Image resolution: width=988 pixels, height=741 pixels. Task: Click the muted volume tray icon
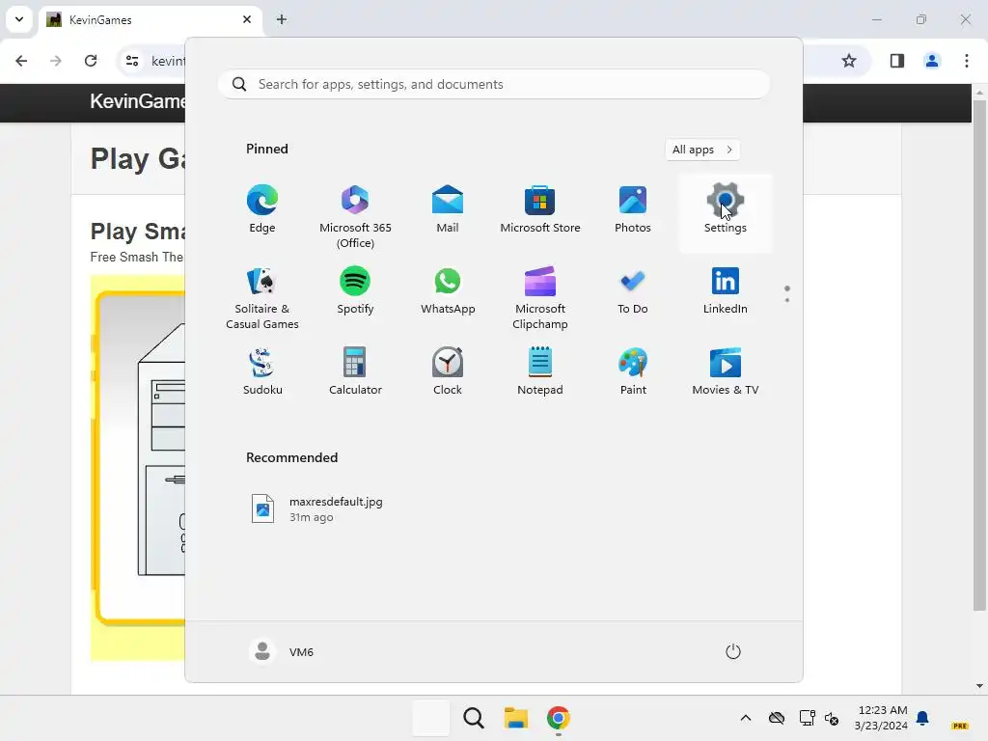click(x=832, y=718)
